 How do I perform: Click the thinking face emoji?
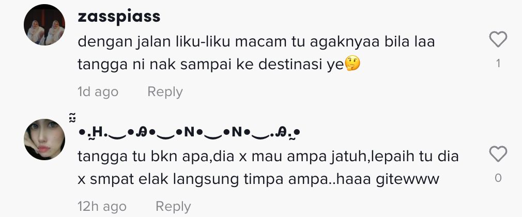(352, 64)
